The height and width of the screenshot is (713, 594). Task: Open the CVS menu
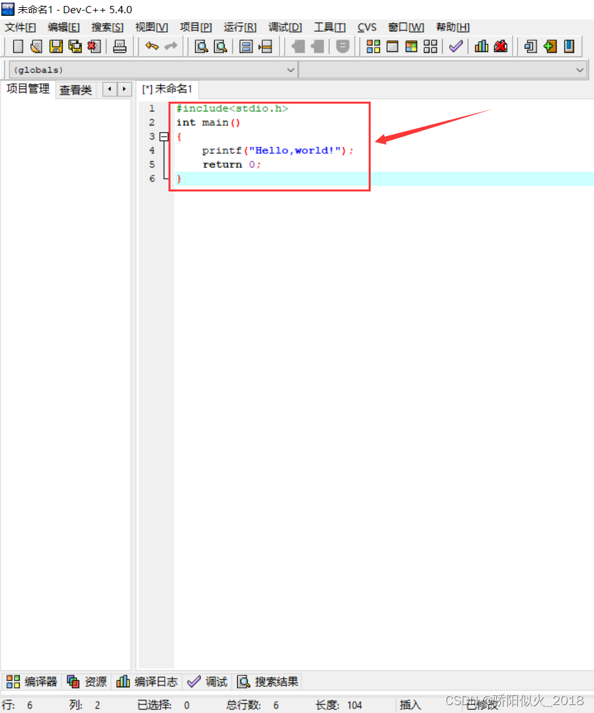point(367,27)
